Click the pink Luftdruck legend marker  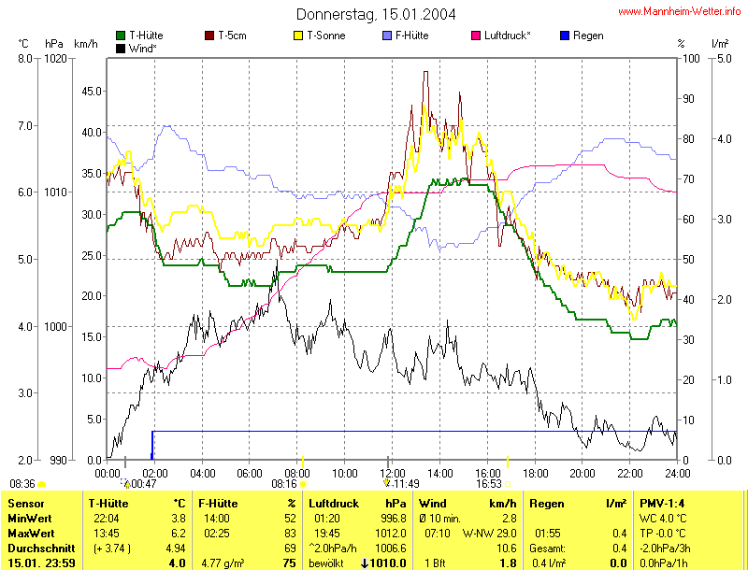(476, 36)
